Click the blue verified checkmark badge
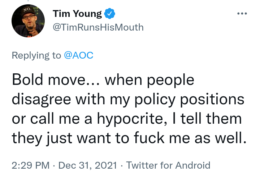The image size is (260, 178). [109, 14]
